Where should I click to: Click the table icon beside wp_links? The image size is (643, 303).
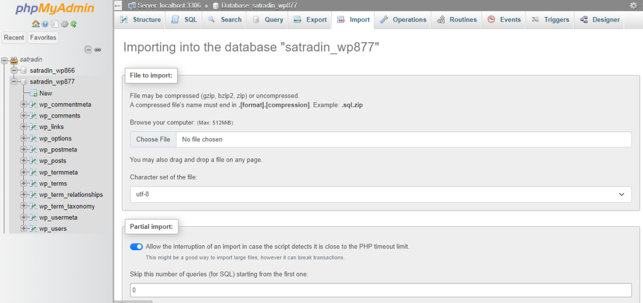click(33, 127)
